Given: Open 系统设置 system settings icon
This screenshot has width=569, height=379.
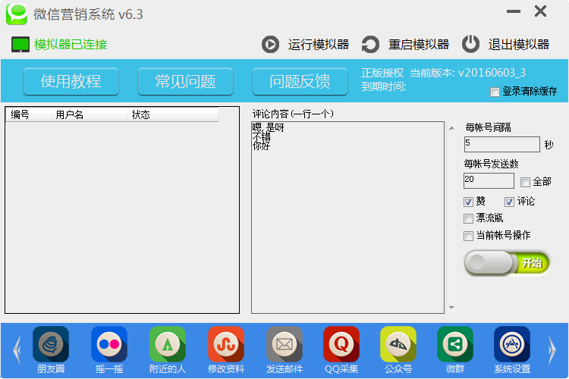Looking at the screenshot, I should coord(512,345).
